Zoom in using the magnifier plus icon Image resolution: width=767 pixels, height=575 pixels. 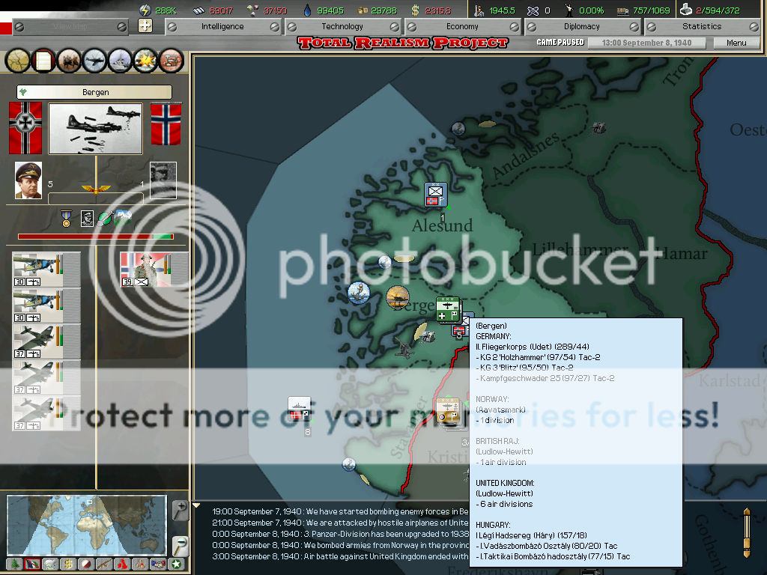(180, 510)
